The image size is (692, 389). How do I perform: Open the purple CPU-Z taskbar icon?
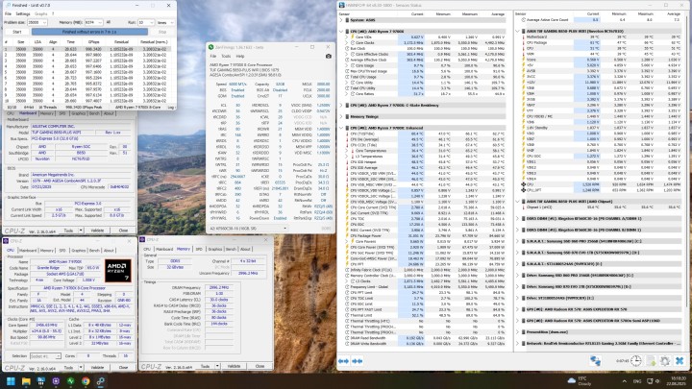pos(56,381)
